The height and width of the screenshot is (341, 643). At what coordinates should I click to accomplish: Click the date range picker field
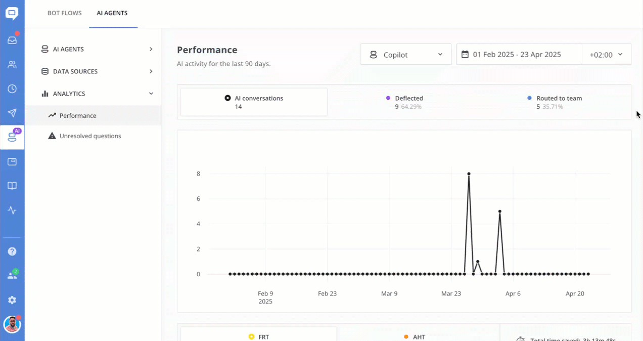click(x=519, y=55)
